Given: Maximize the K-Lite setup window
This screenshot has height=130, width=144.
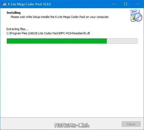Looking at the screenshot, I should 126,4.
